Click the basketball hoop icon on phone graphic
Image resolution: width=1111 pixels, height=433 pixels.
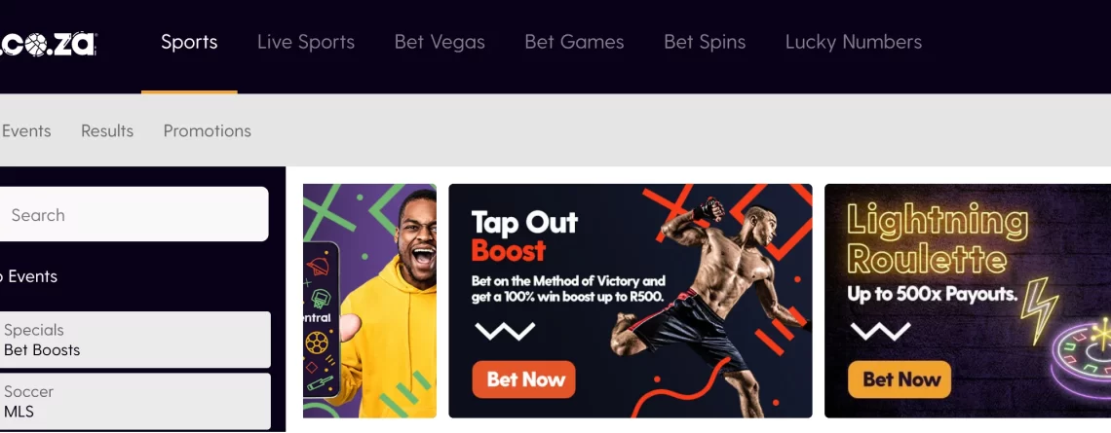coord(321,299)
